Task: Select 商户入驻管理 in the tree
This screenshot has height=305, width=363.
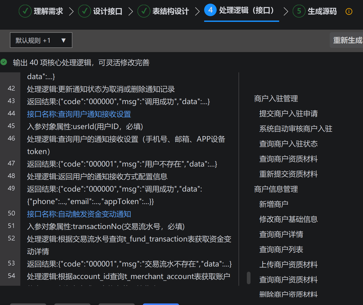Action: [x=276, y=99]
